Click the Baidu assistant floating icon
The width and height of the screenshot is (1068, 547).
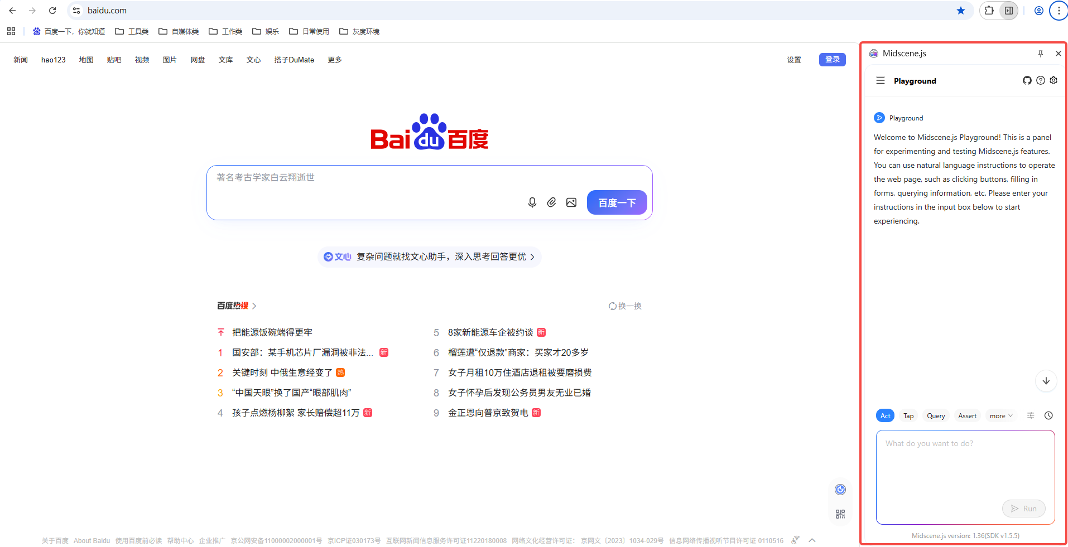pyautogui.click(x=840, y=490)
